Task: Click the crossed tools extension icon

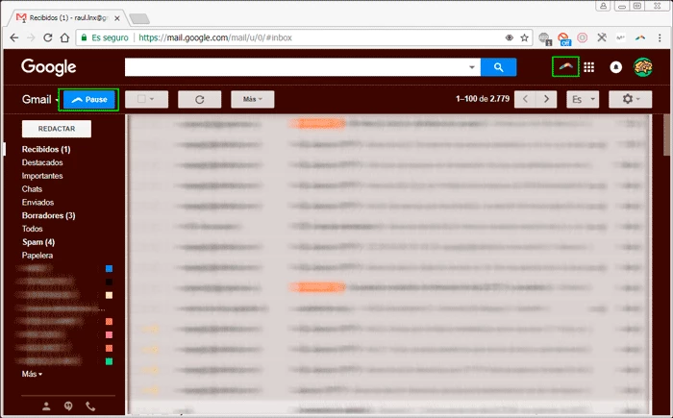Action: point(602,37)
